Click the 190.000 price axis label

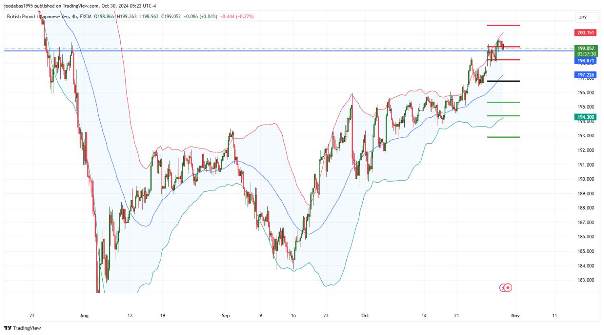[586, 179]
